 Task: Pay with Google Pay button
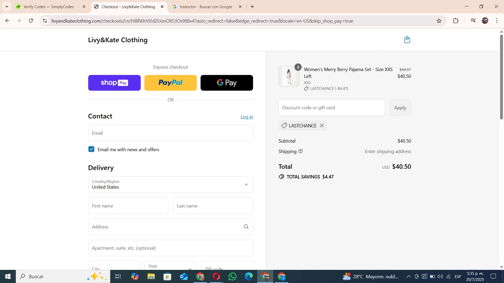tap(227, 83)
